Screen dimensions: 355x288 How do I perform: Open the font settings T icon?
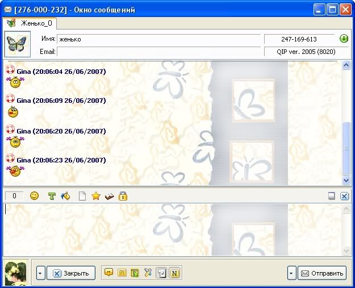[x=52, y=196]
